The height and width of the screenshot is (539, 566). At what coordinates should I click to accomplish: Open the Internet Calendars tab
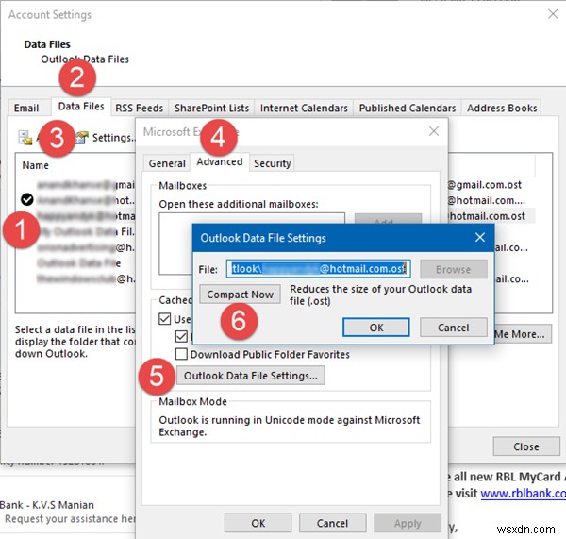[304, 108]
